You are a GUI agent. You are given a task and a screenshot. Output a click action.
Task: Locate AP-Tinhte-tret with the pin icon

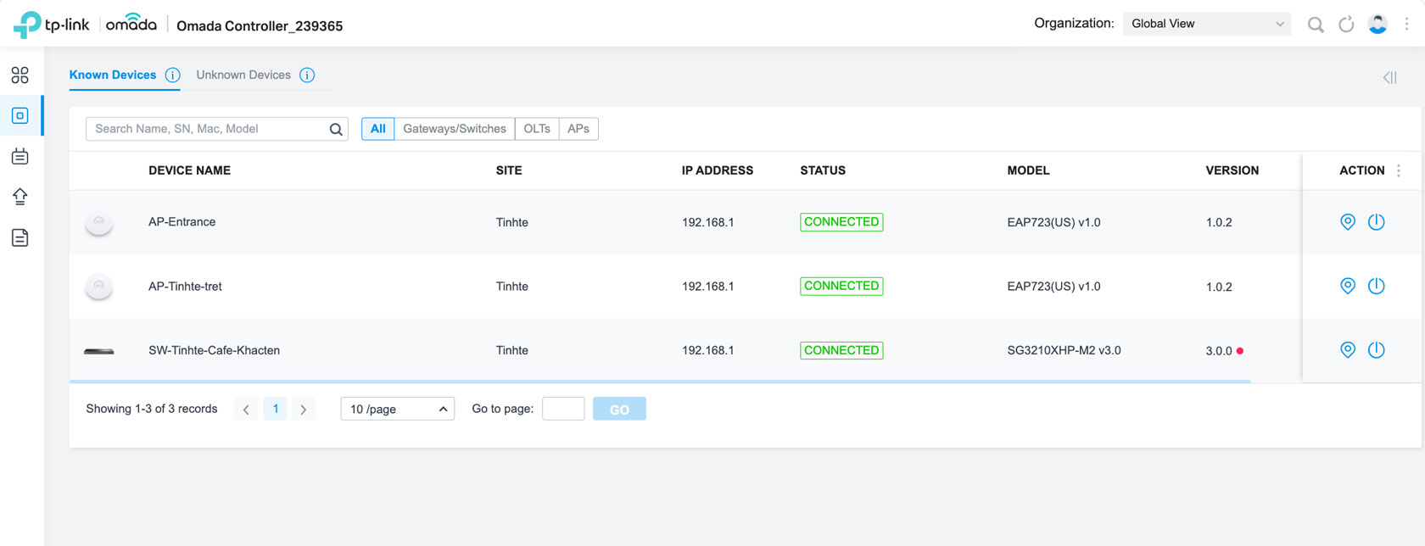pos(1348,286)
